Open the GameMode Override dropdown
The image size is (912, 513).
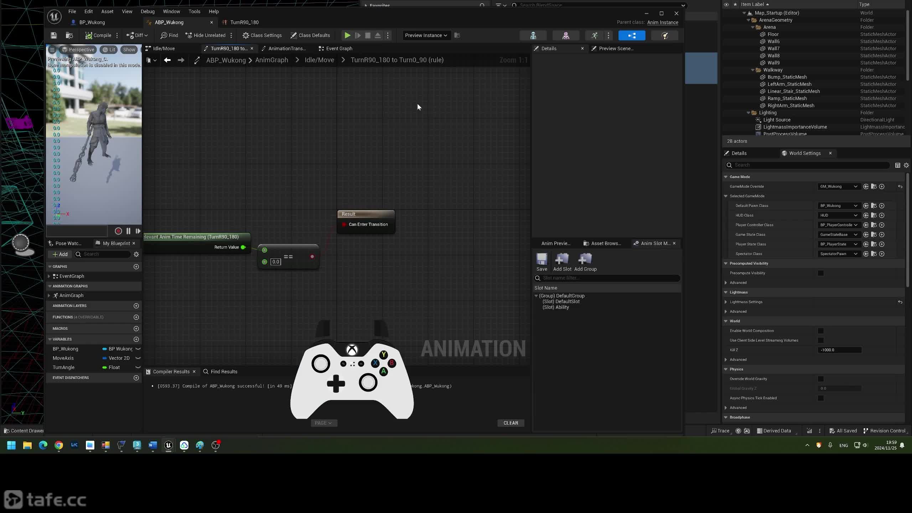tap(839, 186)
